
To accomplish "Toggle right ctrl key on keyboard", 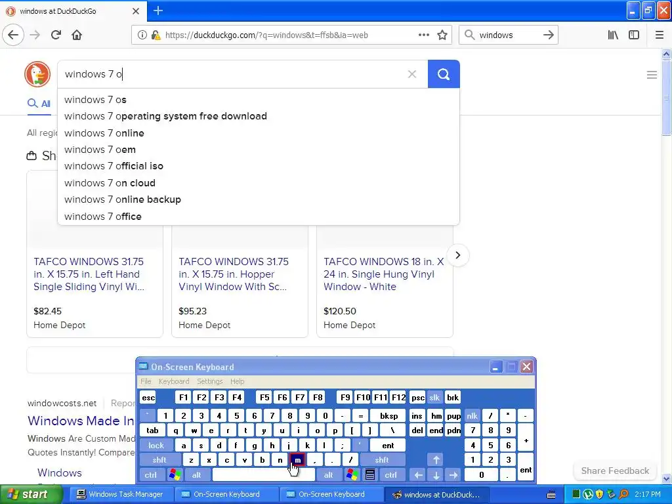I will (390, 475).
